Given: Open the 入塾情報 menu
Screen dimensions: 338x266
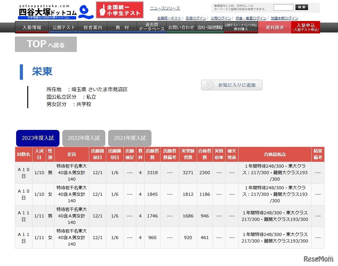Looking at the screenshot, I should 32,28.
